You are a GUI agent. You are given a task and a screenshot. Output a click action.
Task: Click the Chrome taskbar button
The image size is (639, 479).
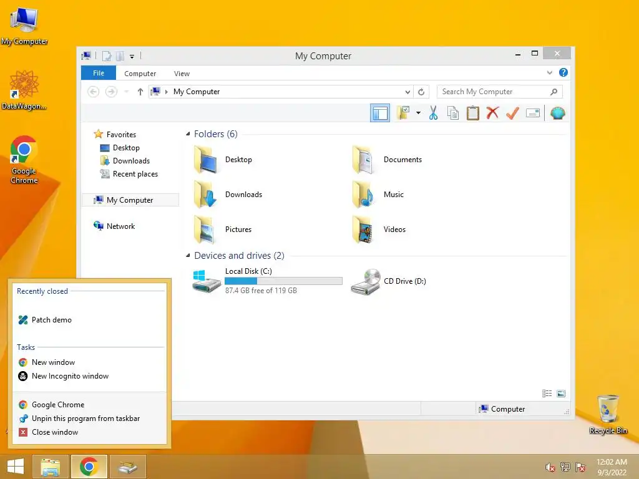(x=89, y=467)
